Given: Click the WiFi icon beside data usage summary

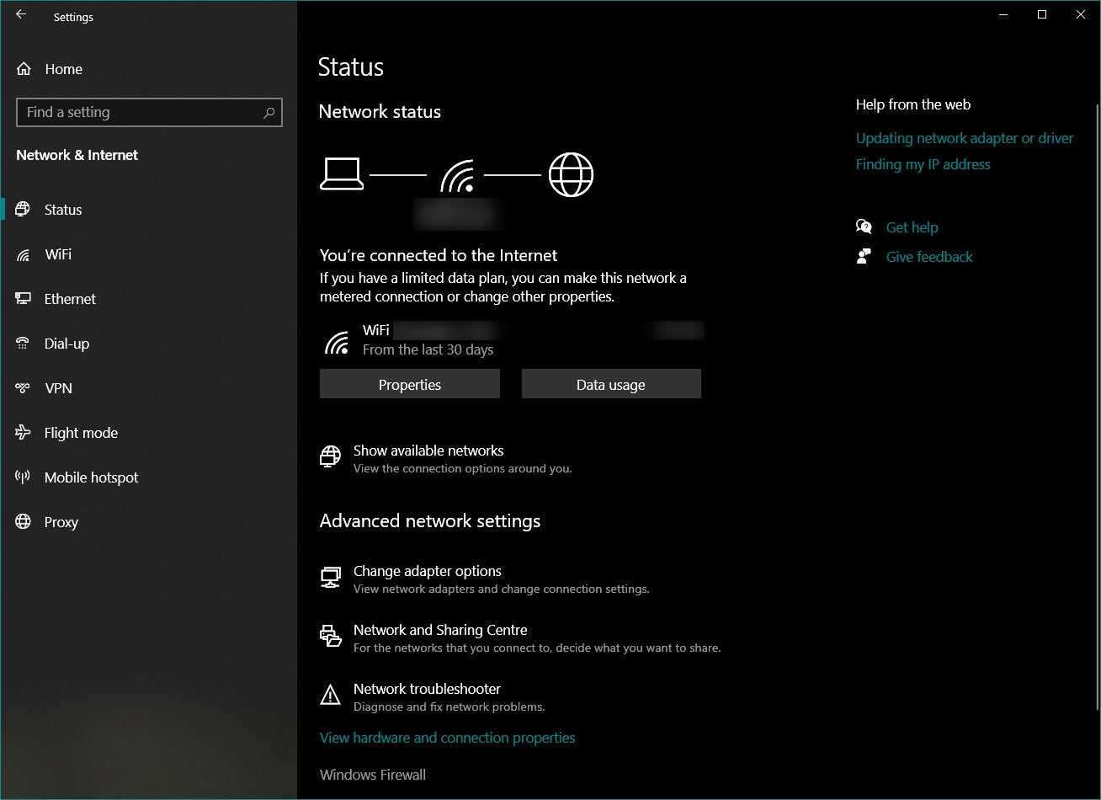Looking at the screenshot, I should click(337, 341).
